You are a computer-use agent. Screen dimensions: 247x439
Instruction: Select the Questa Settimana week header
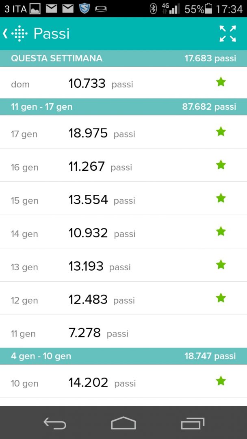coord(123,59)
